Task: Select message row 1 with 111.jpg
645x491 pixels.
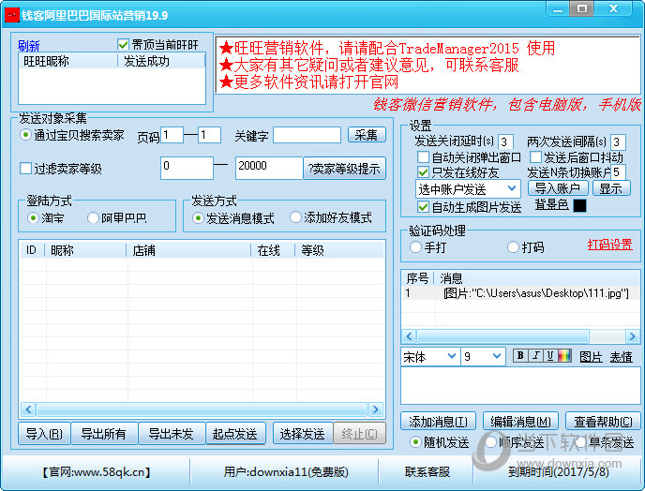Action: [x=520, y=292]
